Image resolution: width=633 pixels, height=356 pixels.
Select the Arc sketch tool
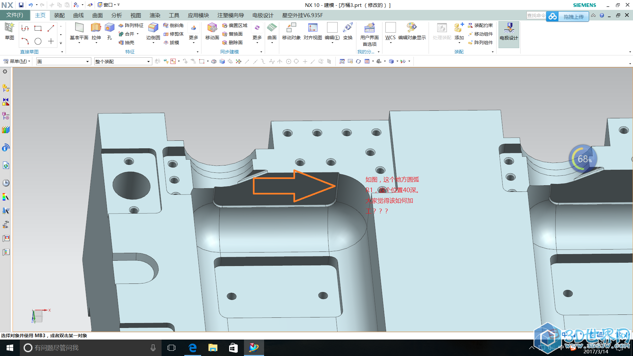pos(25,41)
